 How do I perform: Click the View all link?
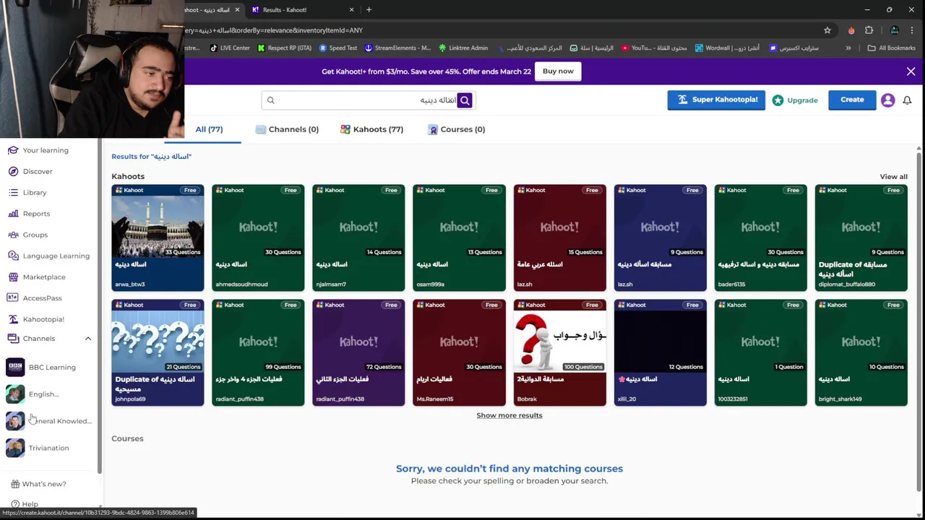(893, 177)
